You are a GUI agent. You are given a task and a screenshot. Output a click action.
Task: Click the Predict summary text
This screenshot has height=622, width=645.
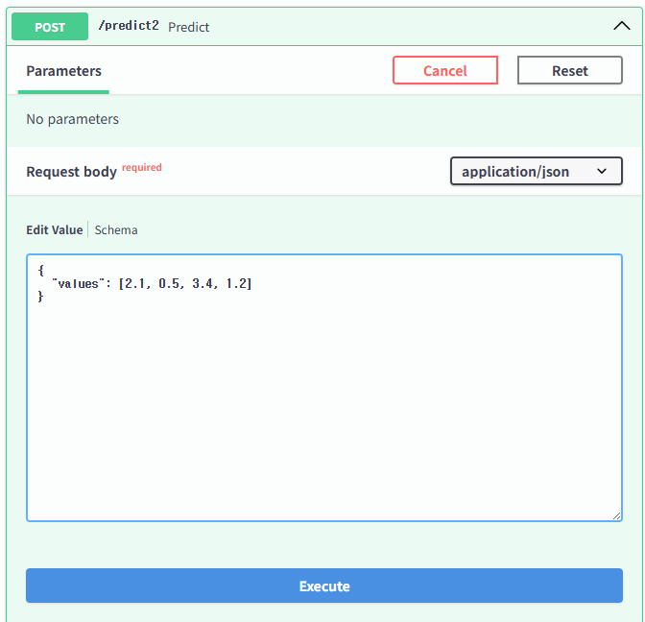189,27
